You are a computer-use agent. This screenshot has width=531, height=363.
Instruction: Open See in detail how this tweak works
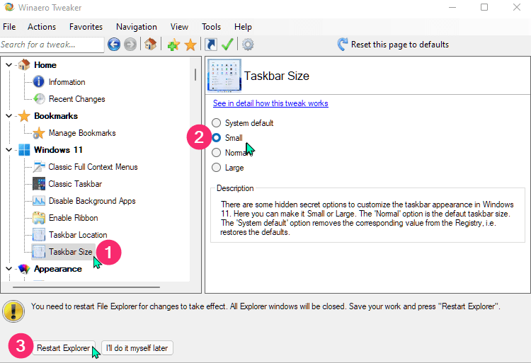click(270, 103)
